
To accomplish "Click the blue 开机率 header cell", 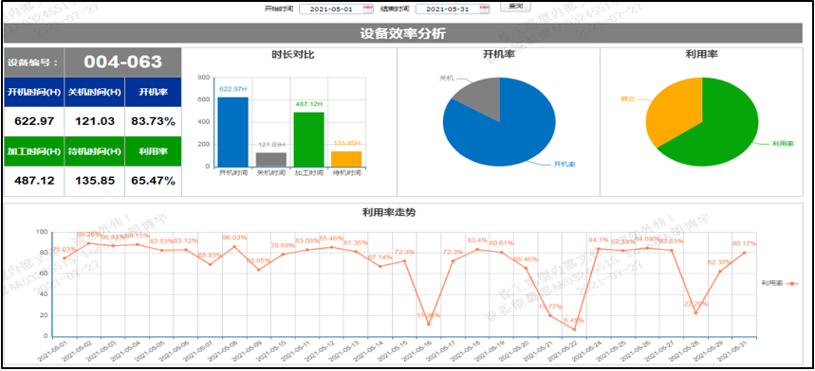I will point(154,92).
